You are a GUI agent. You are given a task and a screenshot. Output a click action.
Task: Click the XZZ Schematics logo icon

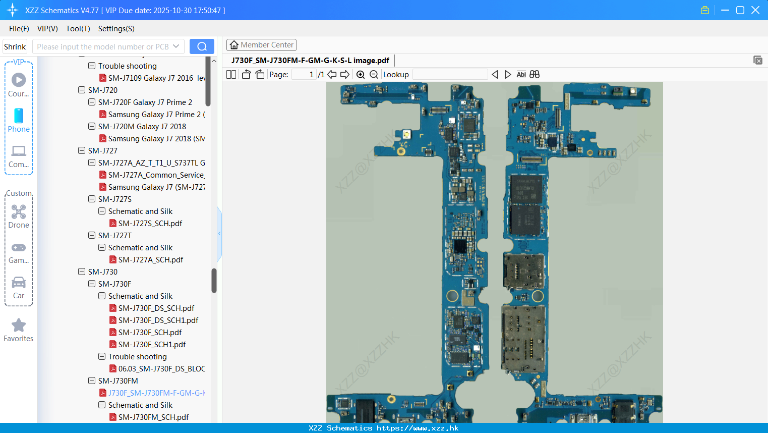12,10
